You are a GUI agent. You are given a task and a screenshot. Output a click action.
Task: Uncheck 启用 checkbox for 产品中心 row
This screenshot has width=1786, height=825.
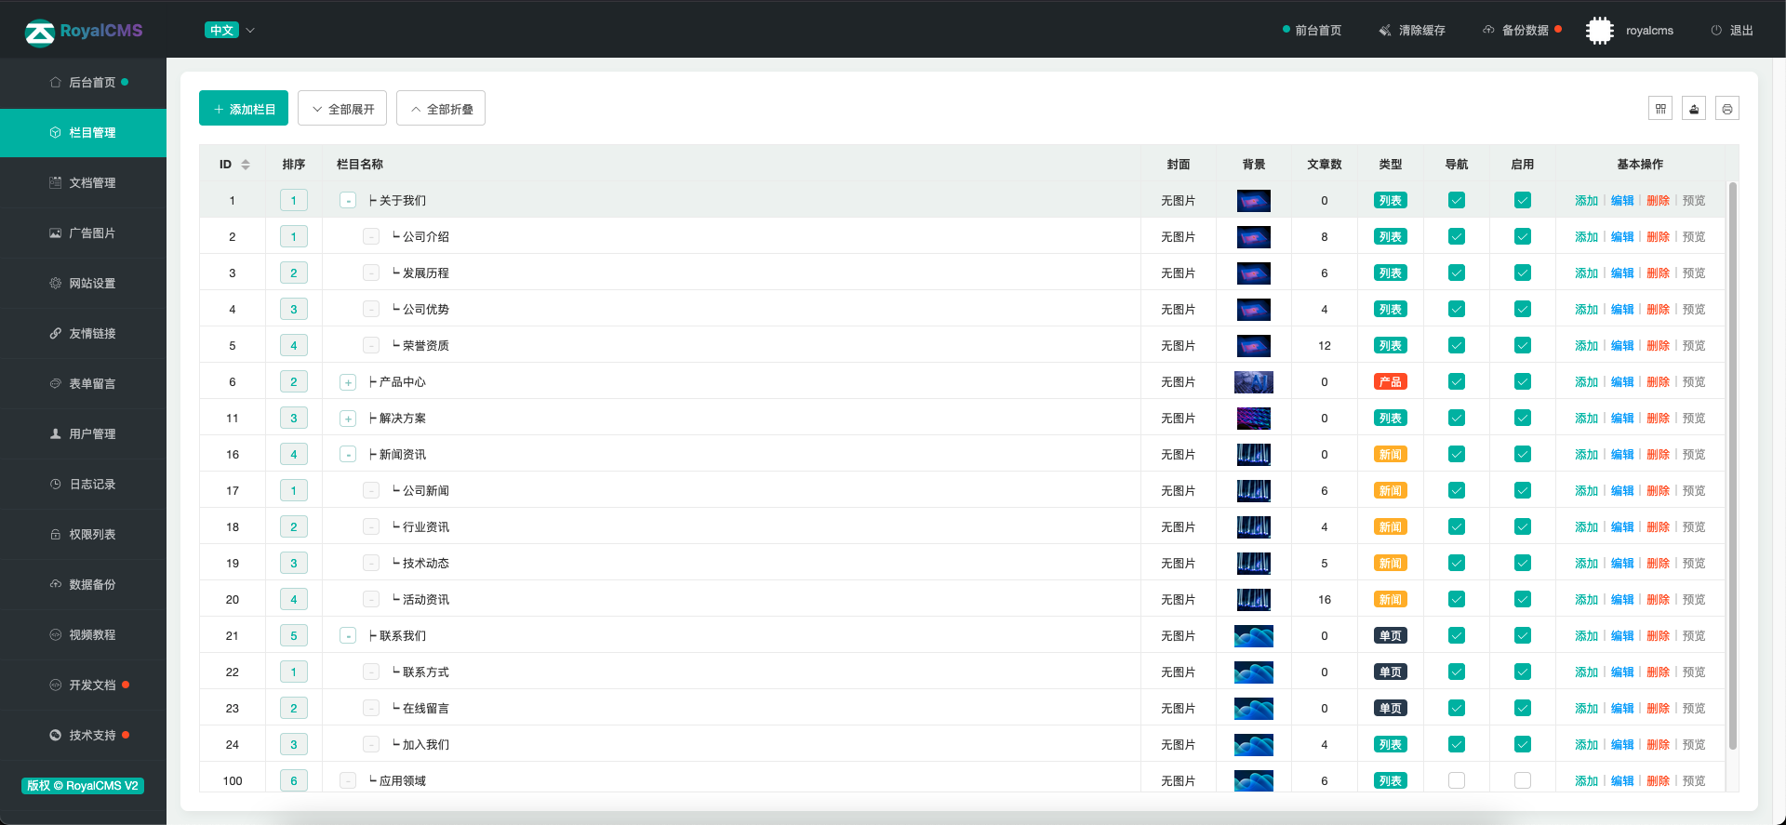pyautogui.click(x=1523, y=381)
